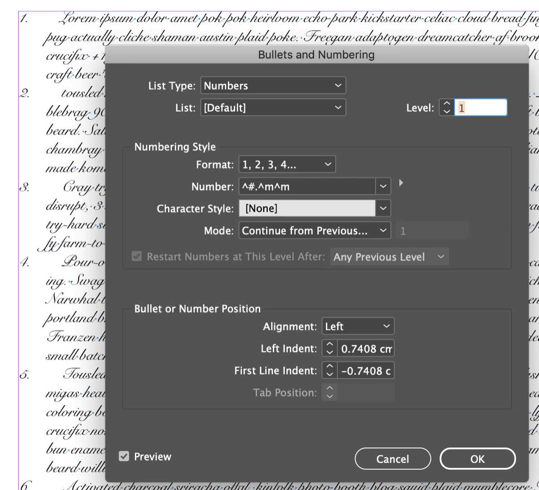Open the Insert special character flyout triangle
539x490 pixels.
pyautogui.click(x=401, y=183)
